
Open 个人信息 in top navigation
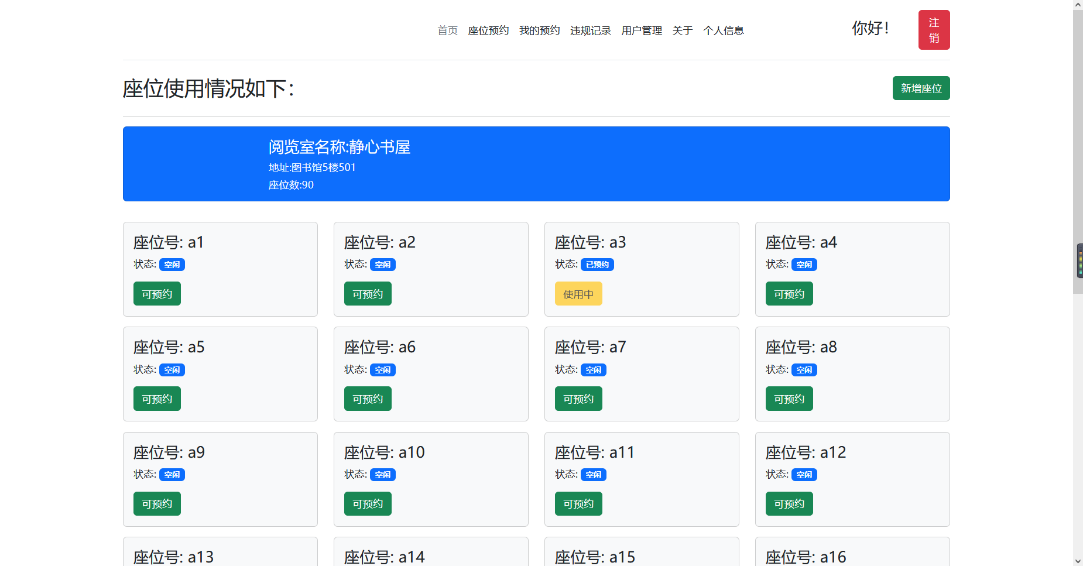tap(724, 30)
